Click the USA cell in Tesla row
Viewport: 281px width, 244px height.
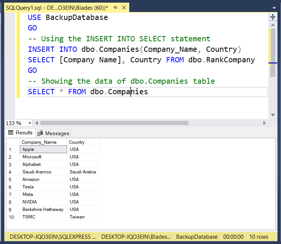[83, 187]
